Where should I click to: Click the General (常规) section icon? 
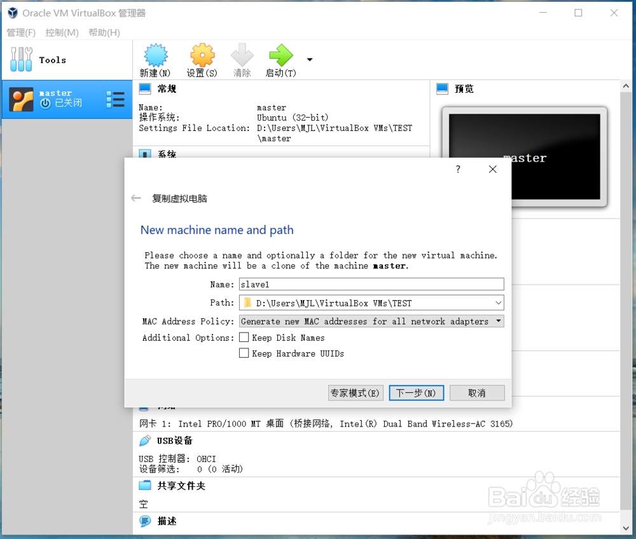click(145, 88)
